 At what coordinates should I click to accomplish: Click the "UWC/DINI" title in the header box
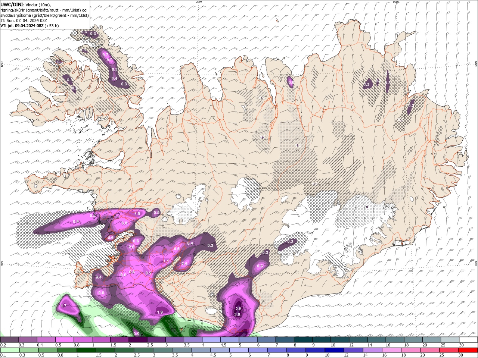pos(11,4)
